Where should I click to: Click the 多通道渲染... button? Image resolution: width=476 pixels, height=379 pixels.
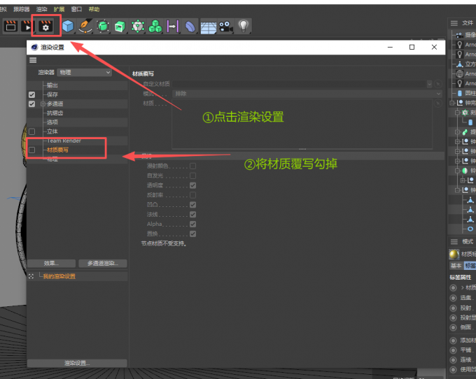102,264
